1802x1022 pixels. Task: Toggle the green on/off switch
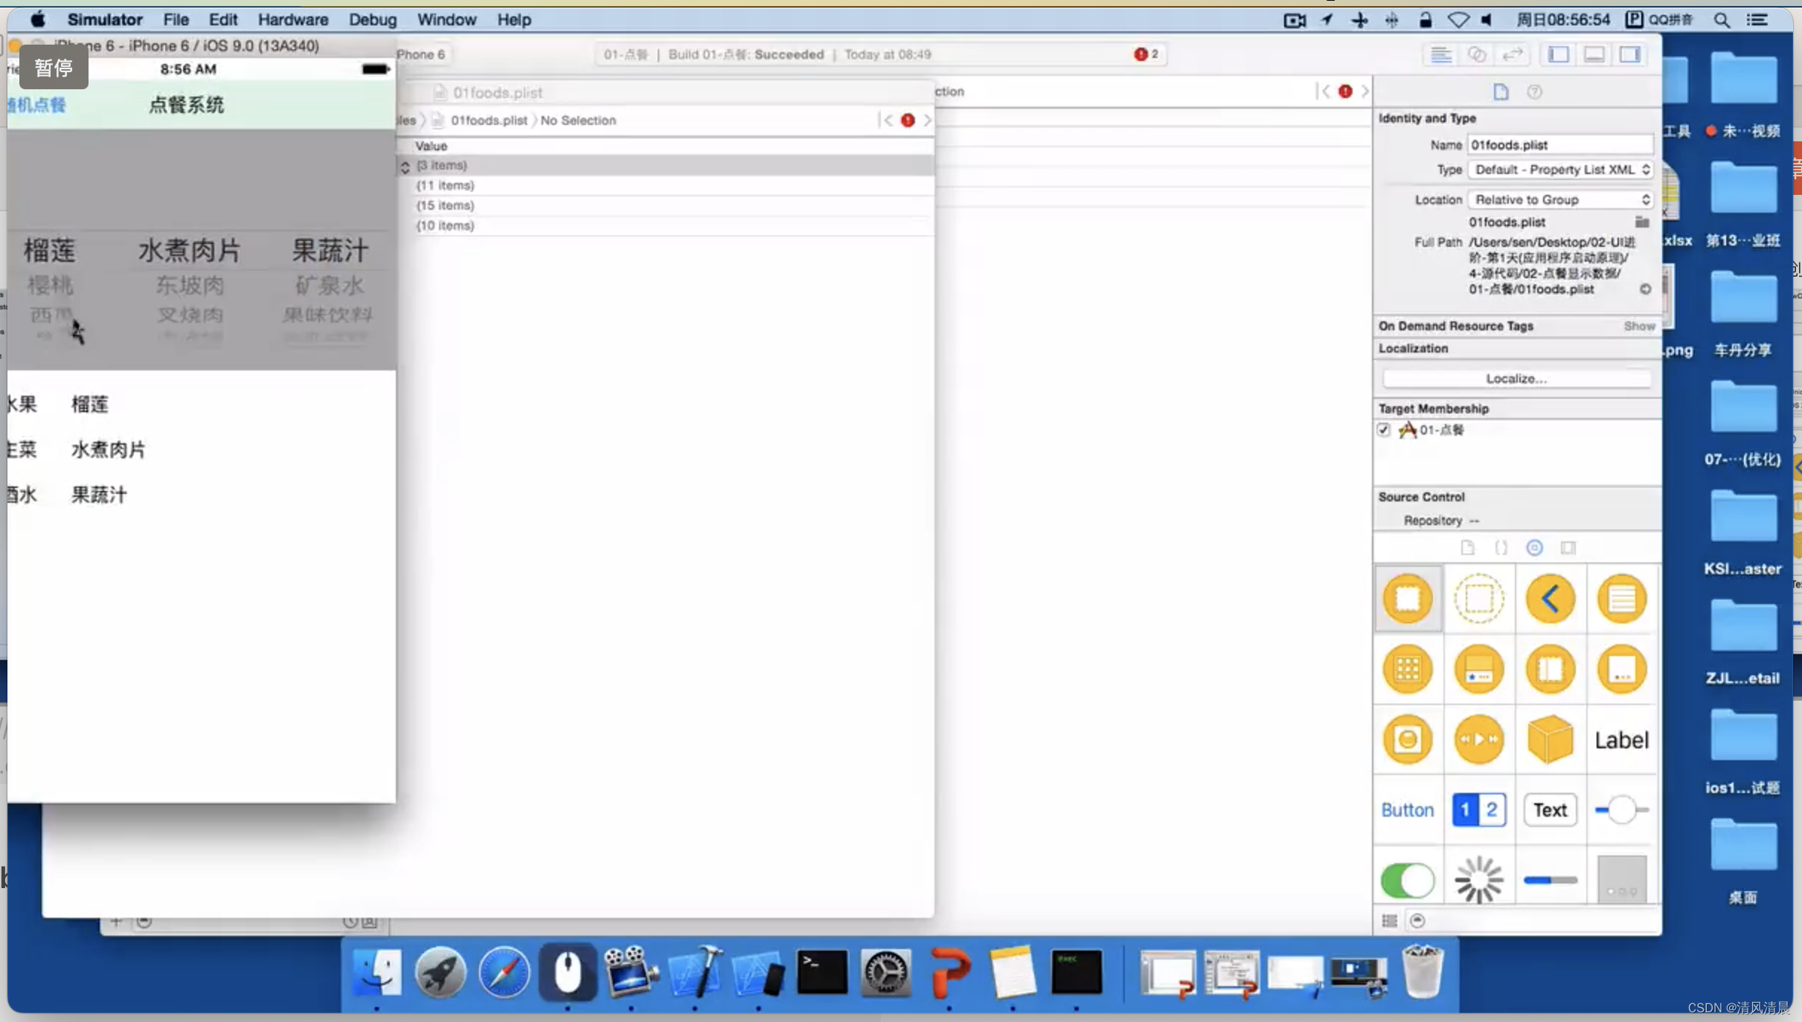(x=1407, y=880)
